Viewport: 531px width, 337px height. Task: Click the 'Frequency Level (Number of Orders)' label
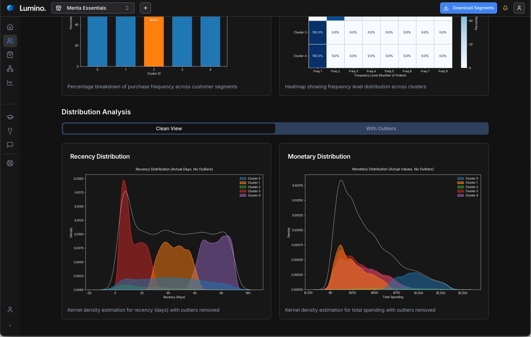pos(380,75)
